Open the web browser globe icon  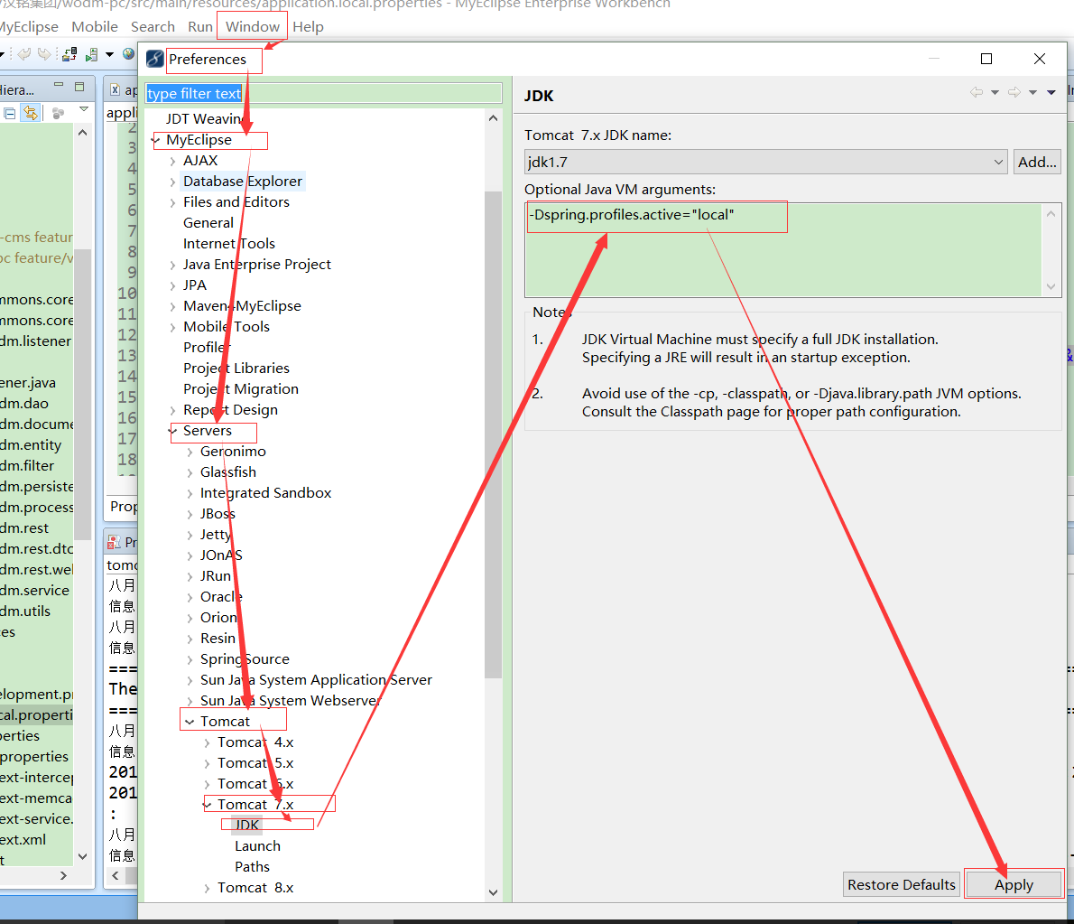(x=129, y=53)
